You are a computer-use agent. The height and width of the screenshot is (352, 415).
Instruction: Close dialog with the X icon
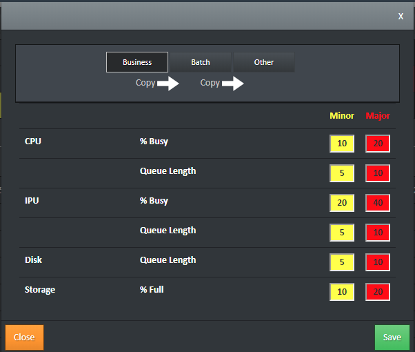pos(401,16)
